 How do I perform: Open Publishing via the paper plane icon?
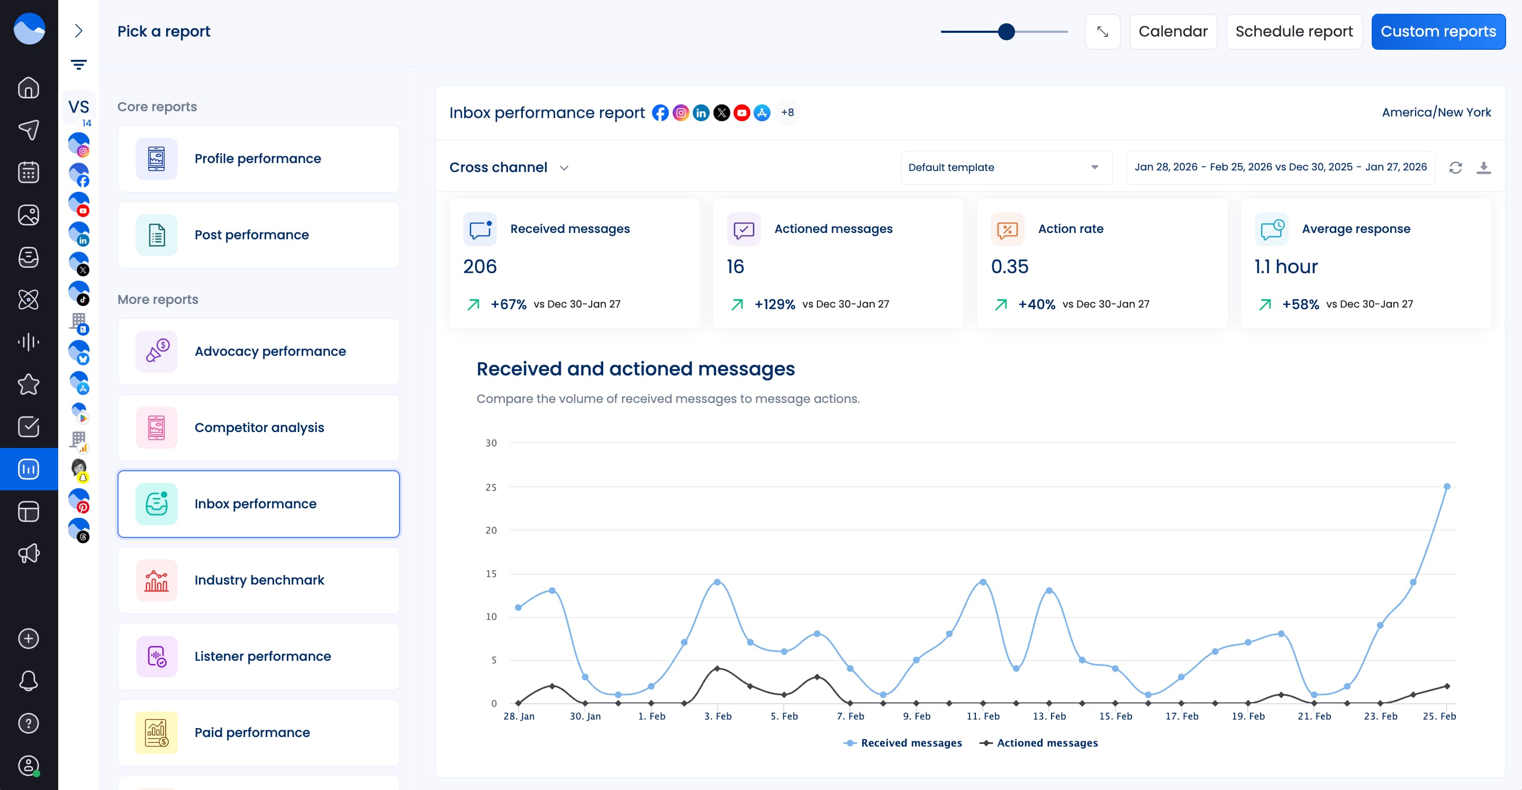pos(29,130)
